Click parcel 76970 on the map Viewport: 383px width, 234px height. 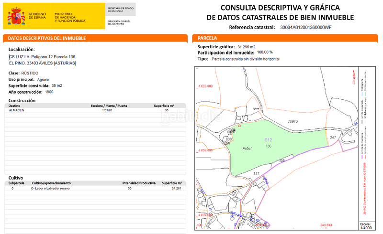(x=293, y=122)
